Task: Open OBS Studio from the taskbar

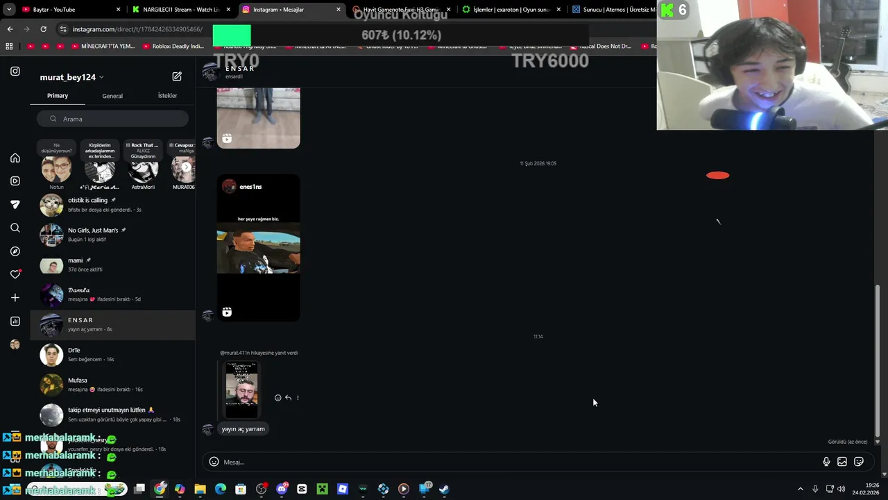Action: pyautogui.click(x=261, y=489)
